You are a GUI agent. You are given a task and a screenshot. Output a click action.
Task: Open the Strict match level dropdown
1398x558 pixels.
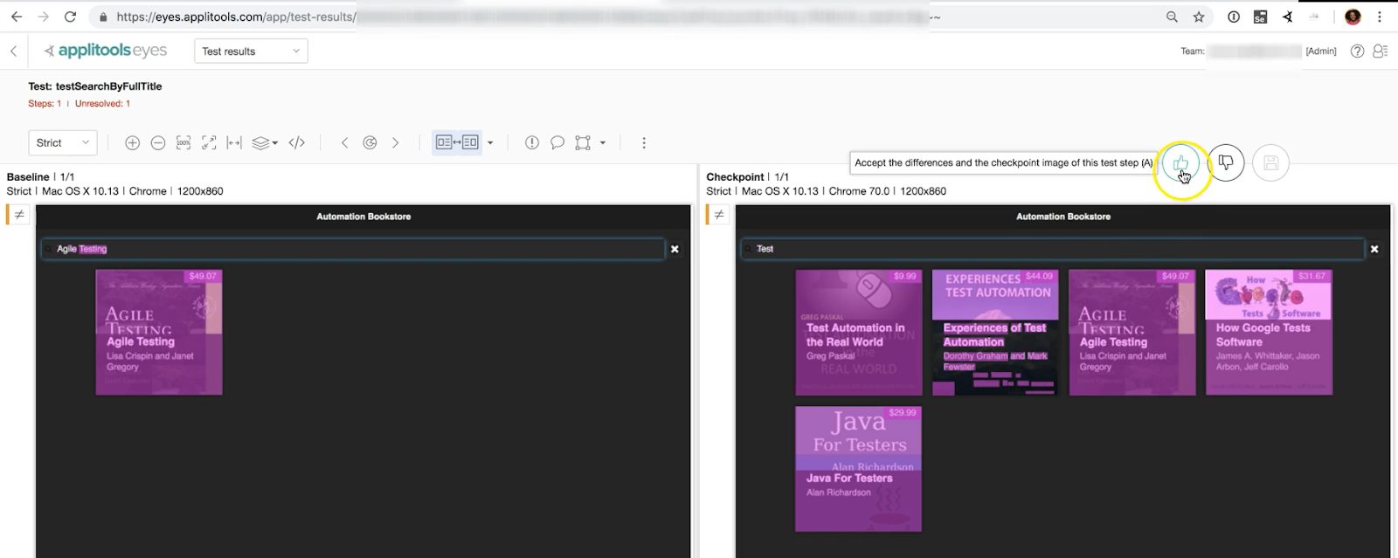coord(63,143)
